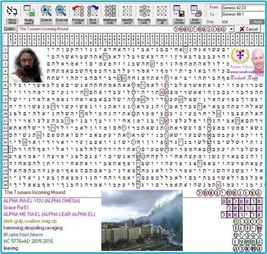The height and width of the screenshot is (254, 267).
Task: Click the red 'The Tsunami Incoming Mound' label below matrix
Action: (35, 192)
